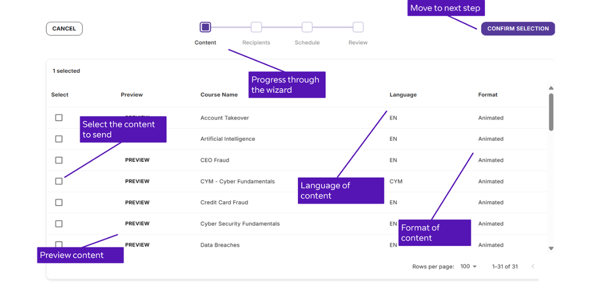Enable the checkbox for Data Breaches
The height and width of the screenshot is (306, 612).
pos(59,245)
